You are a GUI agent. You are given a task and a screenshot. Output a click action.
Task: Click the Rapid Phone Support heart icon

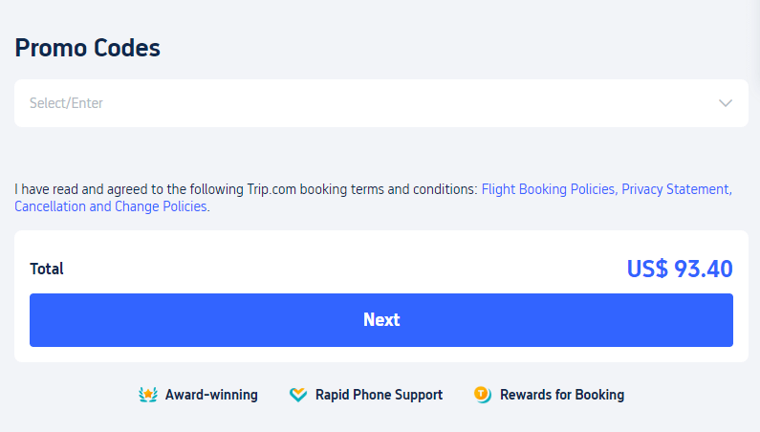click(x=298, y=395)
